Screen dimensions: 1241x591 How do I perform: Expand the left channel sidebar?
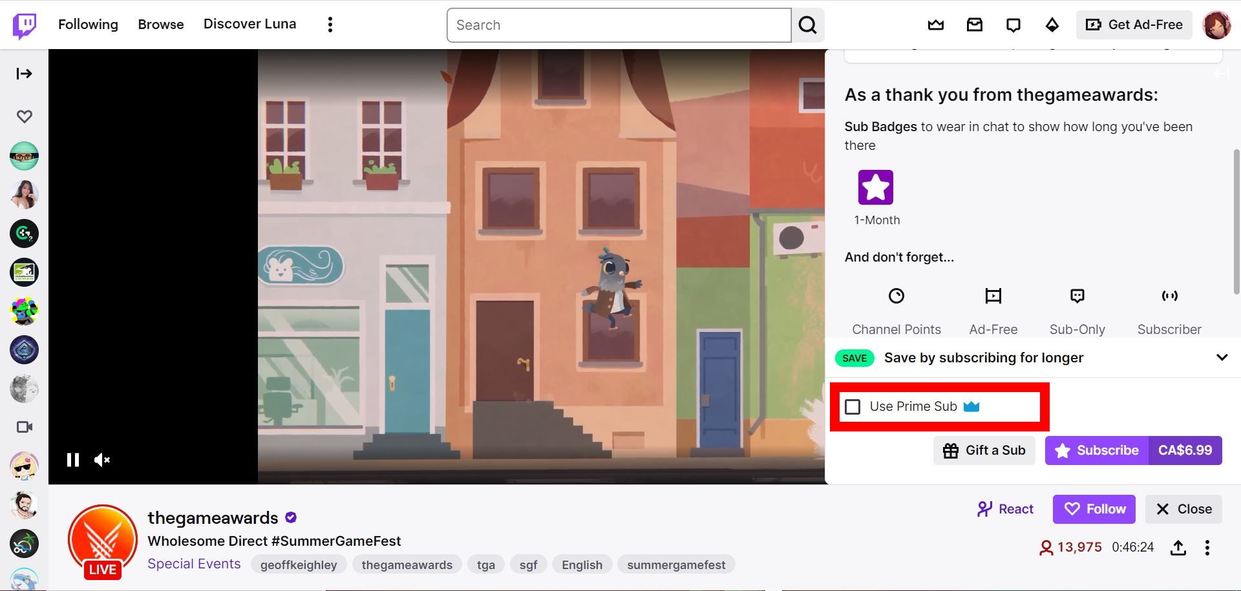click(x=24, y=74)
